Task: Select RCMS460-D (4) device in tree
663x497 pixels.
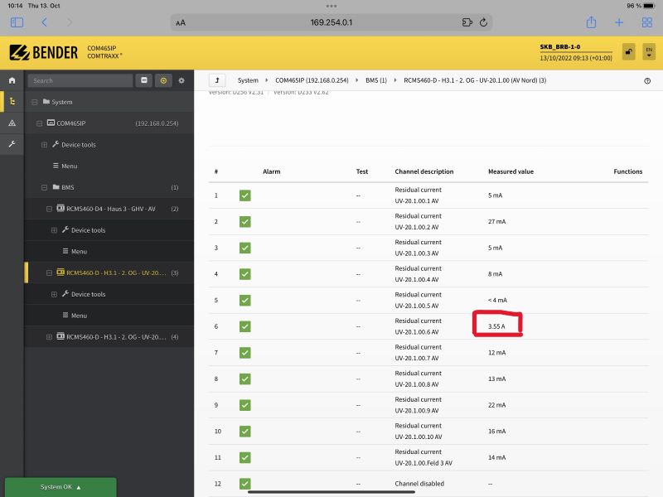Action: click(x=111, y=337)
